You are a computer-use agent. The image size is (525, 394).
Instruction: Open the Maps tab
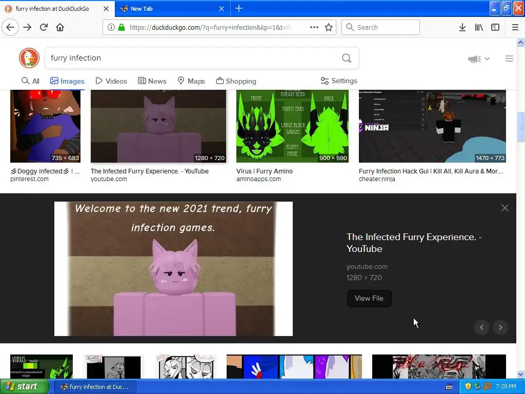[191, 81]
